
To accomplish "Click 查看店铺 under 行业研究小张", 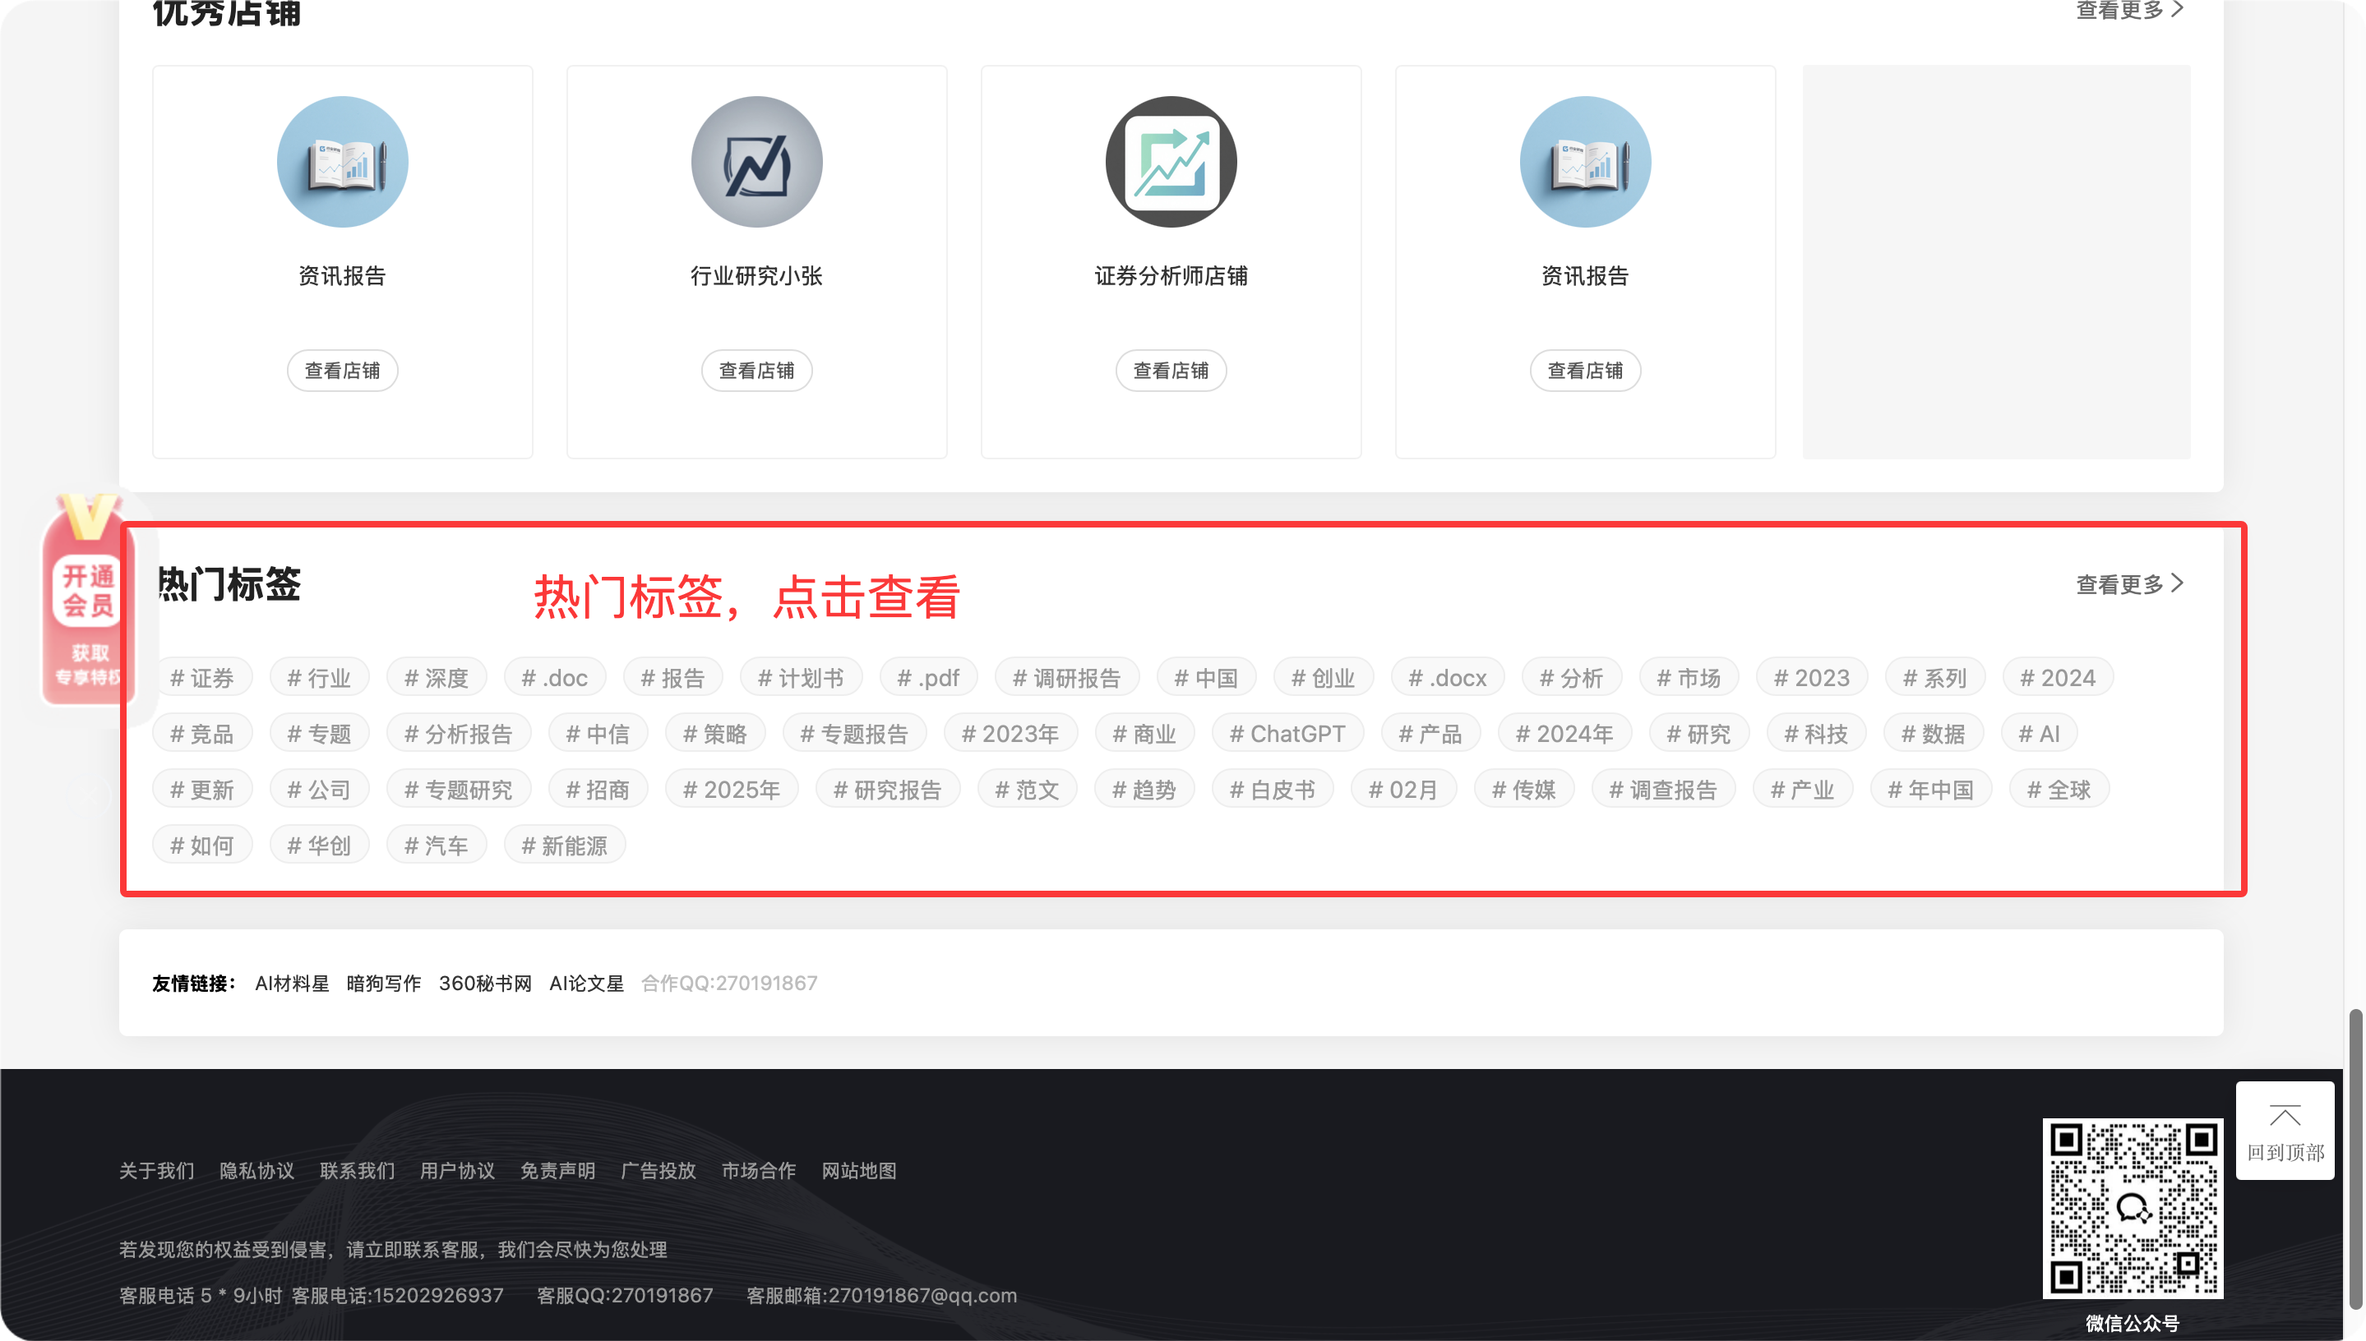I will pyautogui.click(x=756, y=371).
